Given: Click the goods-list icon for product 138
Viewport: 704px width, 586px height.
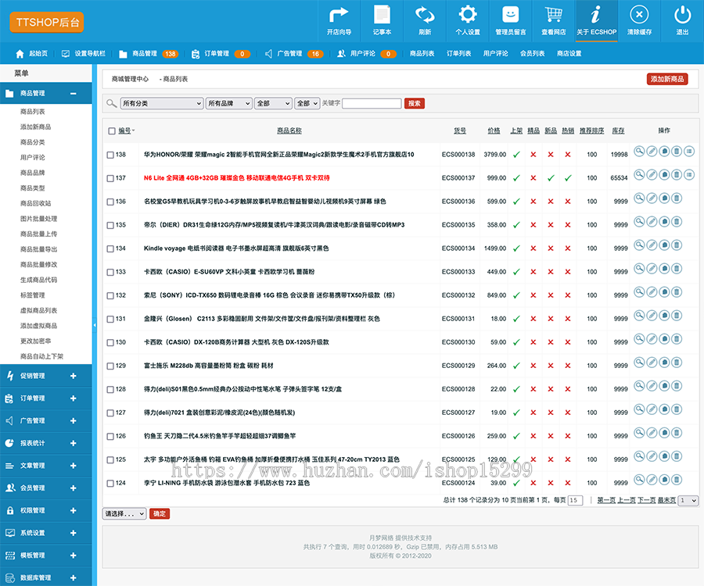Looking at the screenshot, I should pos(689,151).
